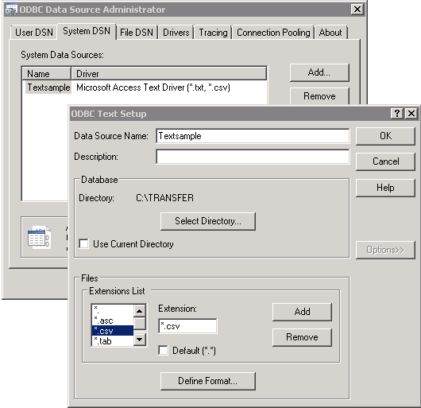The height and width of the screenshot is (408, 421).
Task: Select the *.csv extension in the list
Action: click(x=113, y=331)
